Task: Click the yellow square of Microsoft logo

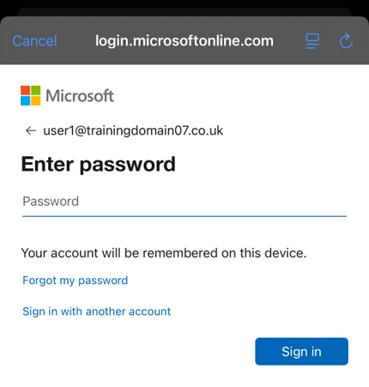Action: tap(36, 100)
